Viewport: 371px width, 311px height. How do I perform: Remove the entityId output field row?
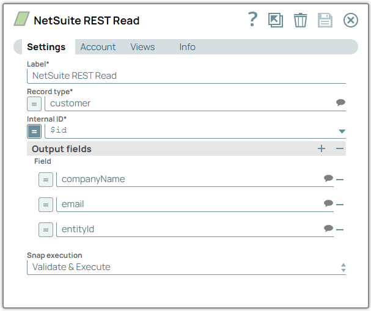(x=340, y=230)
